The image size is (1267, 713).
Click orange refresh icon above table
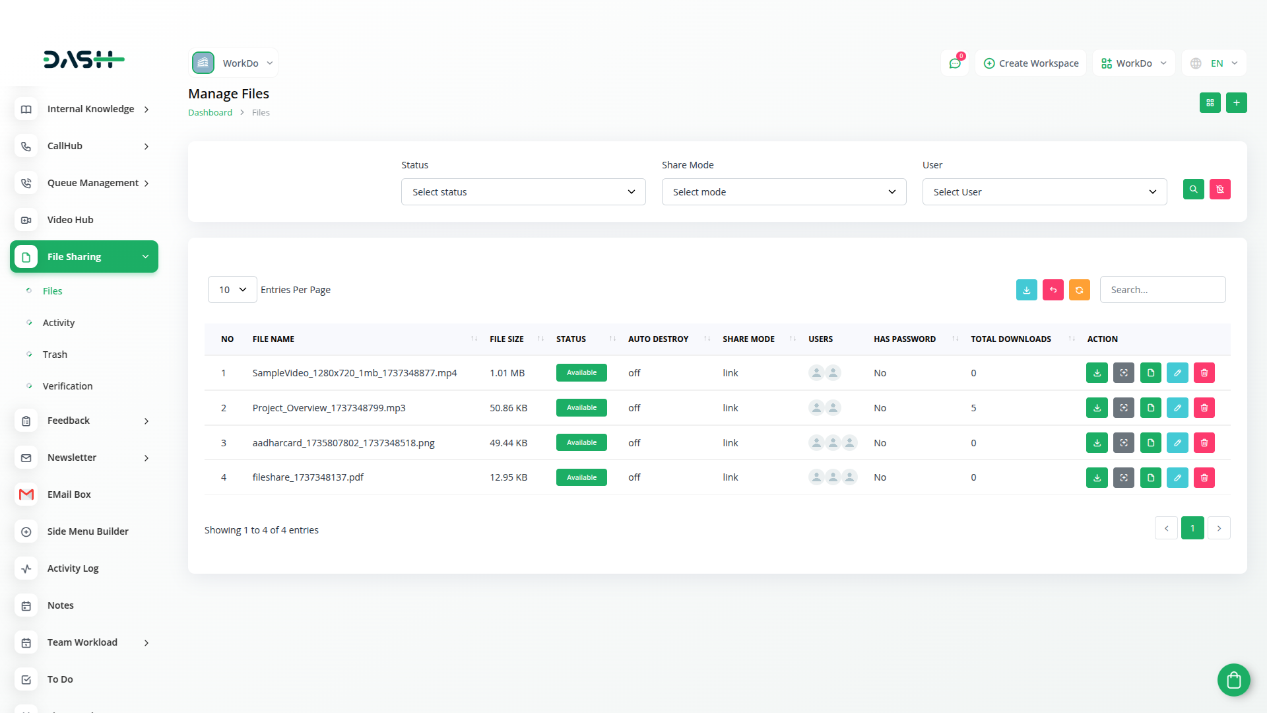[1080, 290]
